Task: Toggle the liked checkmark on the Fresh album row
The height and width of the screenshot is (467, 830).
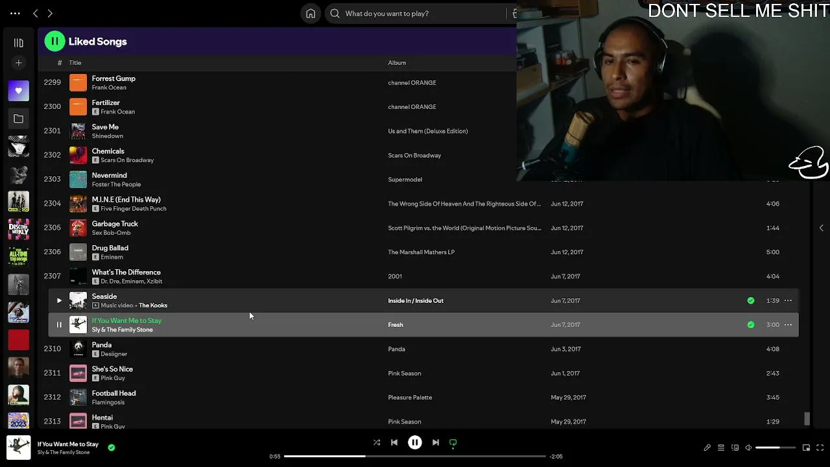Action: coord(751,325)
